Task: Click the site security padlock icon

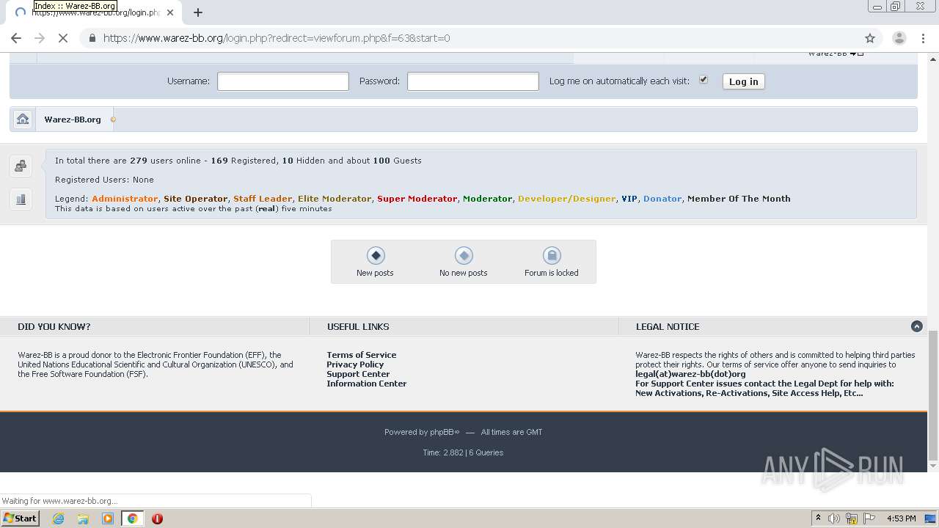Action: (92, 38)
